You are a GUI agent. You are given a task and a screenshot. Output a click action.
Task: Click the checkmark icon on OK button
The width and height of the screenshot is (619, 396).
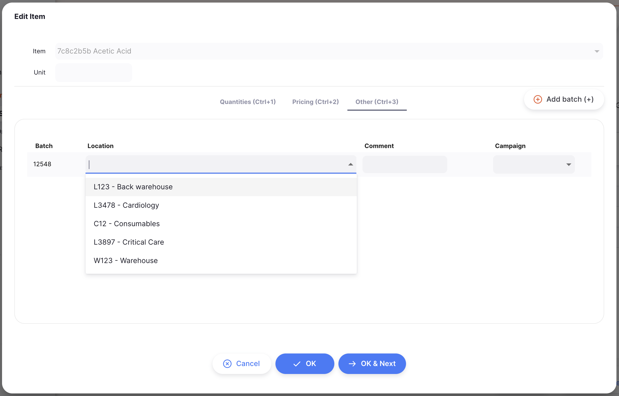tap(297, 364)
